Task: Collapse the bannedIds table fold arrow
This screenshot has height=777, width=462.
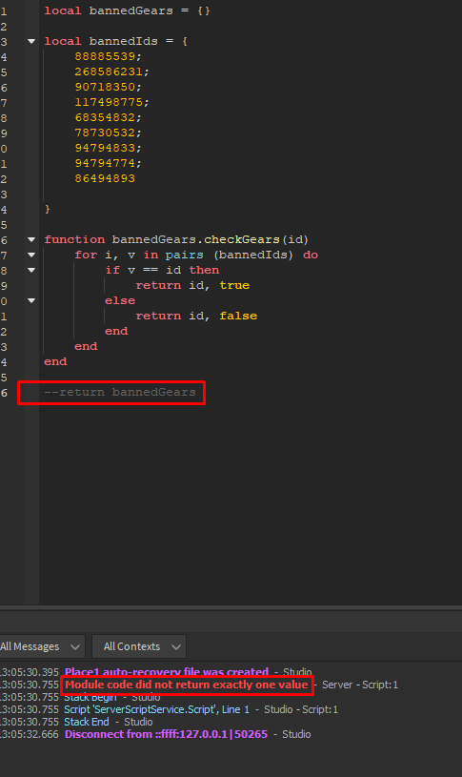Action: click(31, 41)
